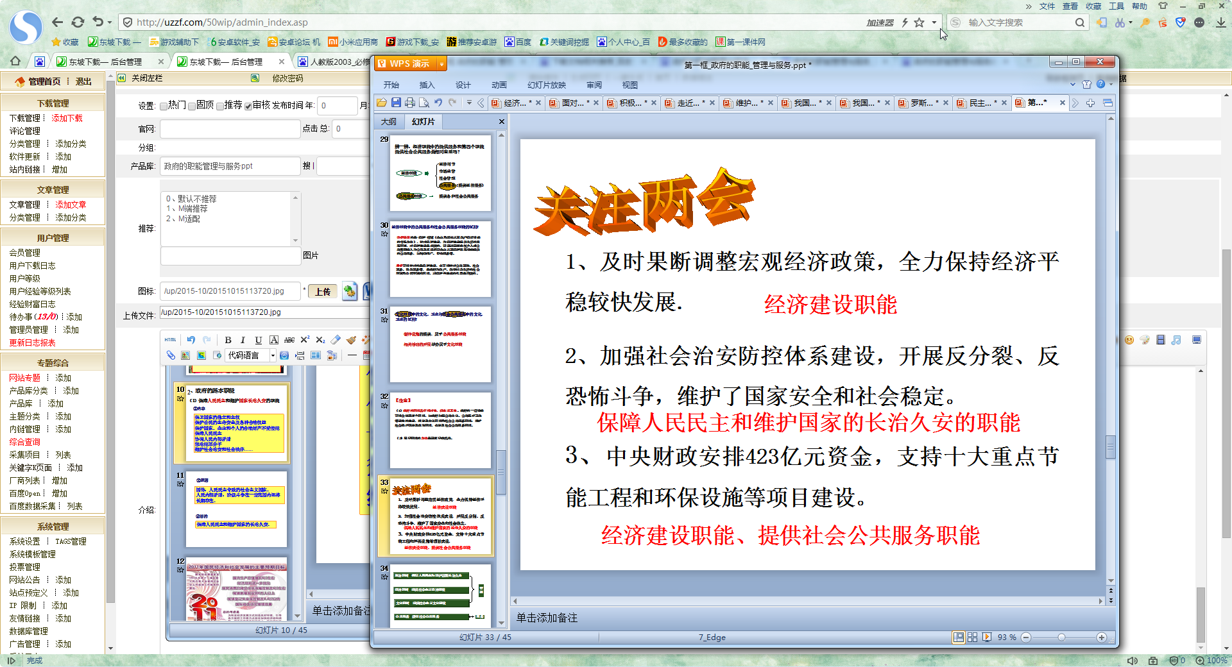This screenshot has width=1232, height=667.
Task: Open the 添加文章 link in sidebar
Action: (x=71, y=205)
